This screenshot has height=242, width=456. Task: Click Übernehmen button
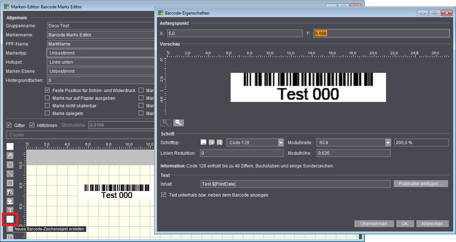pos(374,224)
